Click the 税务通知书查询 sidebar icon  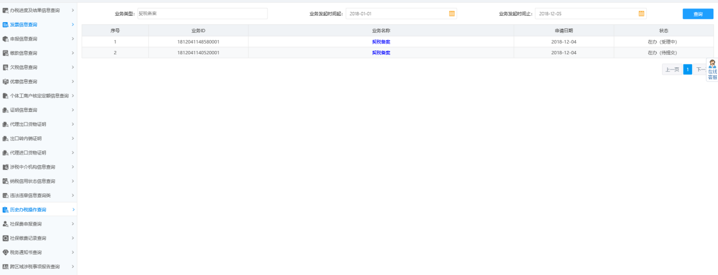click(x=5, y=252)
